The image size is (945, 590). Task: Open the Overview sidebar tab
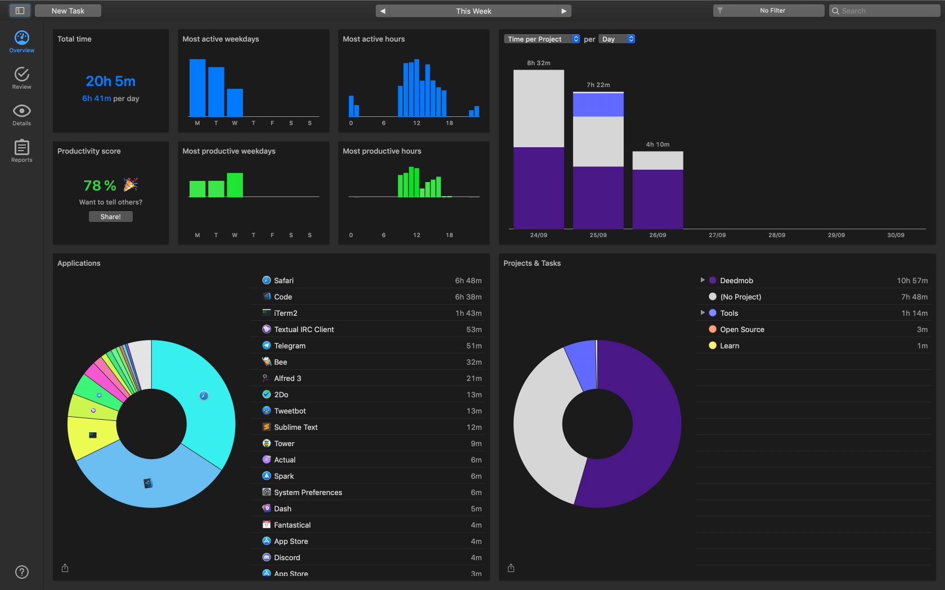21,42
